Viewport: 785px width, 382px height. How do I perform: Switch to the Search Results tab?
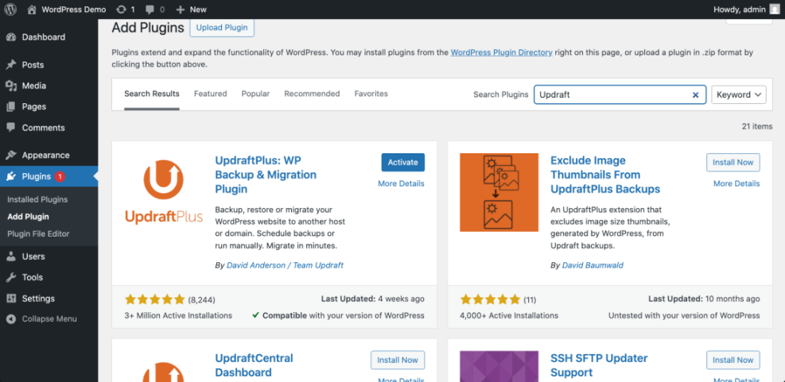[152, 94]
